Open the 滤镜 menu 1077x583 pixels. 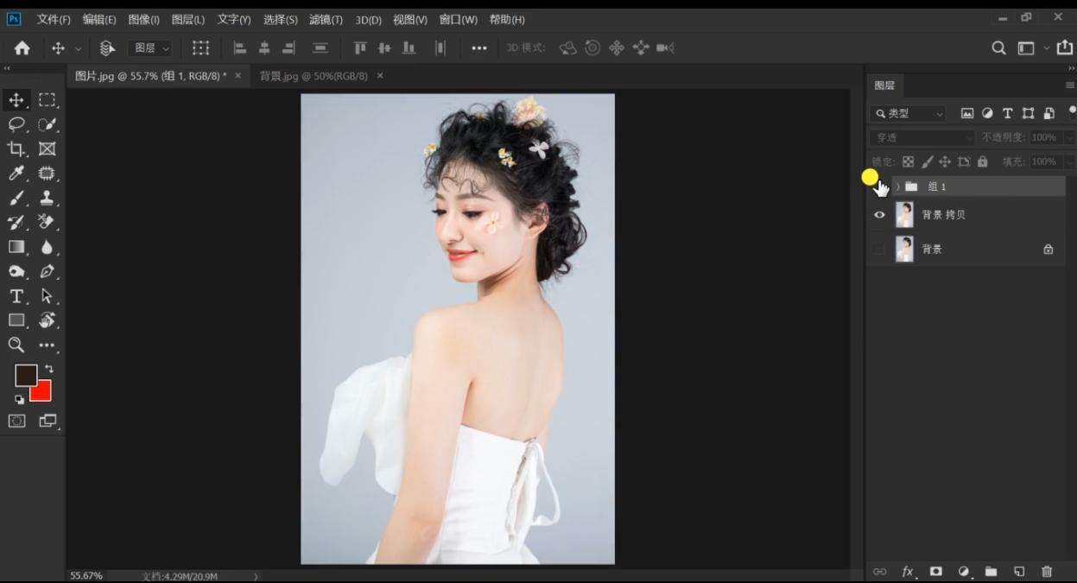click(327, 19)
